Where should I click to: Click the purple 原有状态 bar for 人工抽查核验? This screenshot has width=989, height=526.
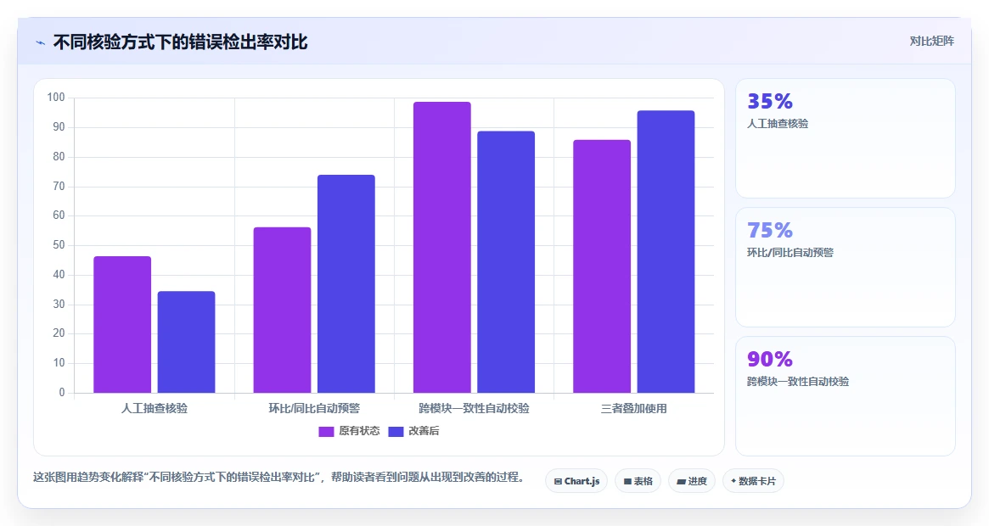tap(122, 325)
